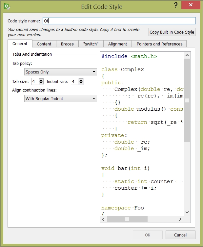Click Copy Built-in Code Style button
This screenshot has width=203, height=247.
pos(172,32)
